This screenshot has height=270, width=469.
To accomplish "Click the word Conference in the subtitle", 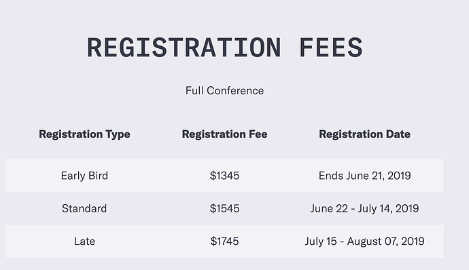I will coord(235,91).
